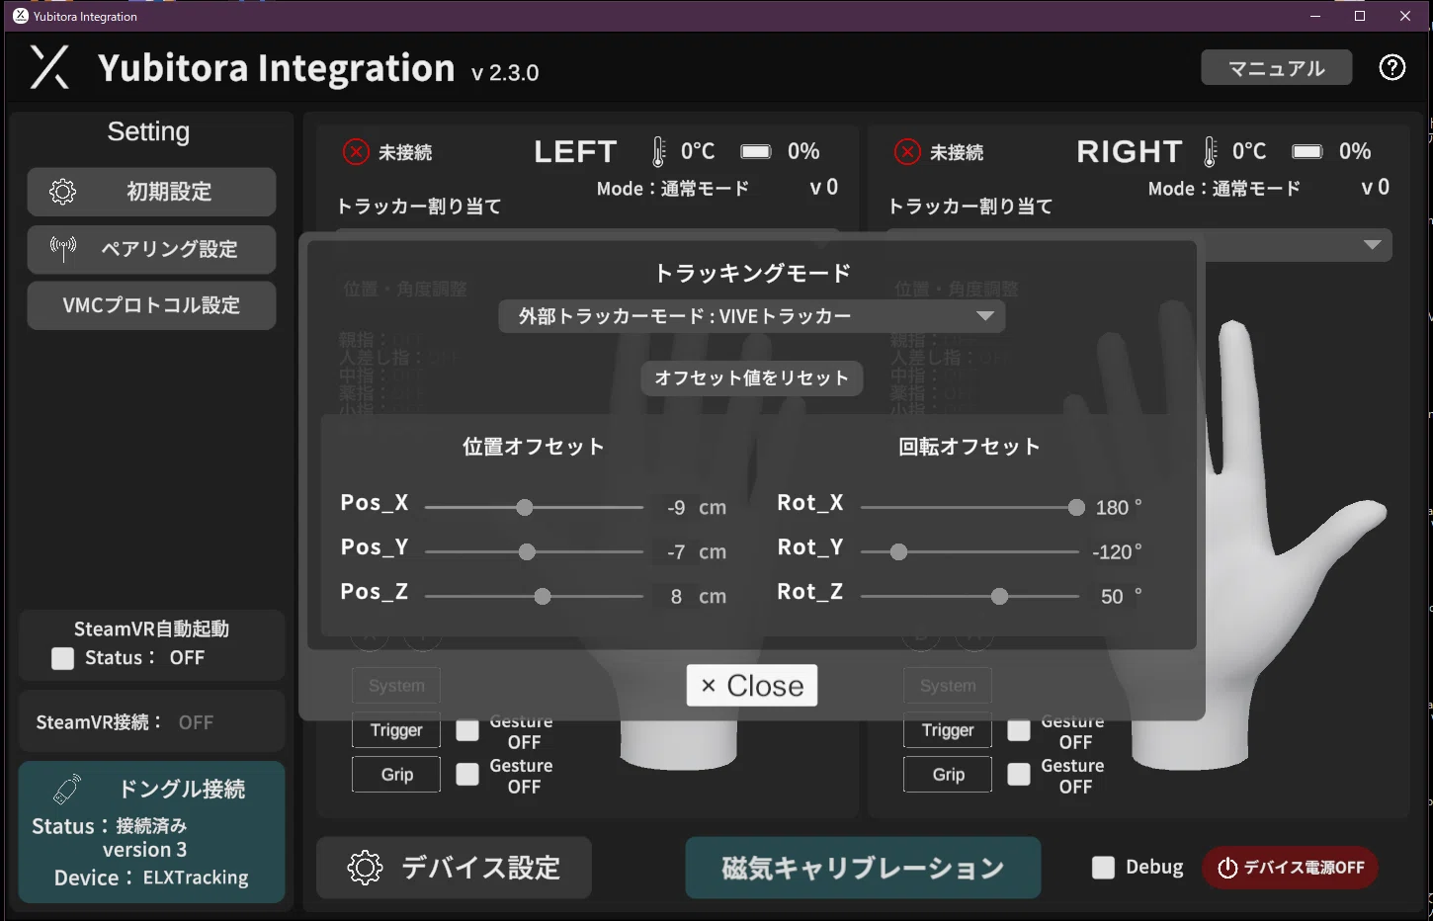Image resolution: width=1433 pixels, height=921 pixels.
Task: Open the 初期設定 settings menu
Action: click(151, 192)
